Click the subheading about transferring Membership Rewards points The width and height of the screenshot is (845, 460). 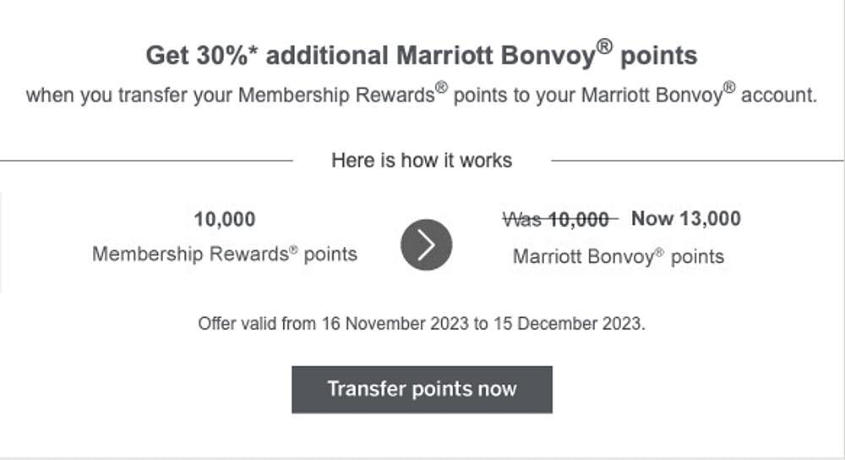click(422, 94)
